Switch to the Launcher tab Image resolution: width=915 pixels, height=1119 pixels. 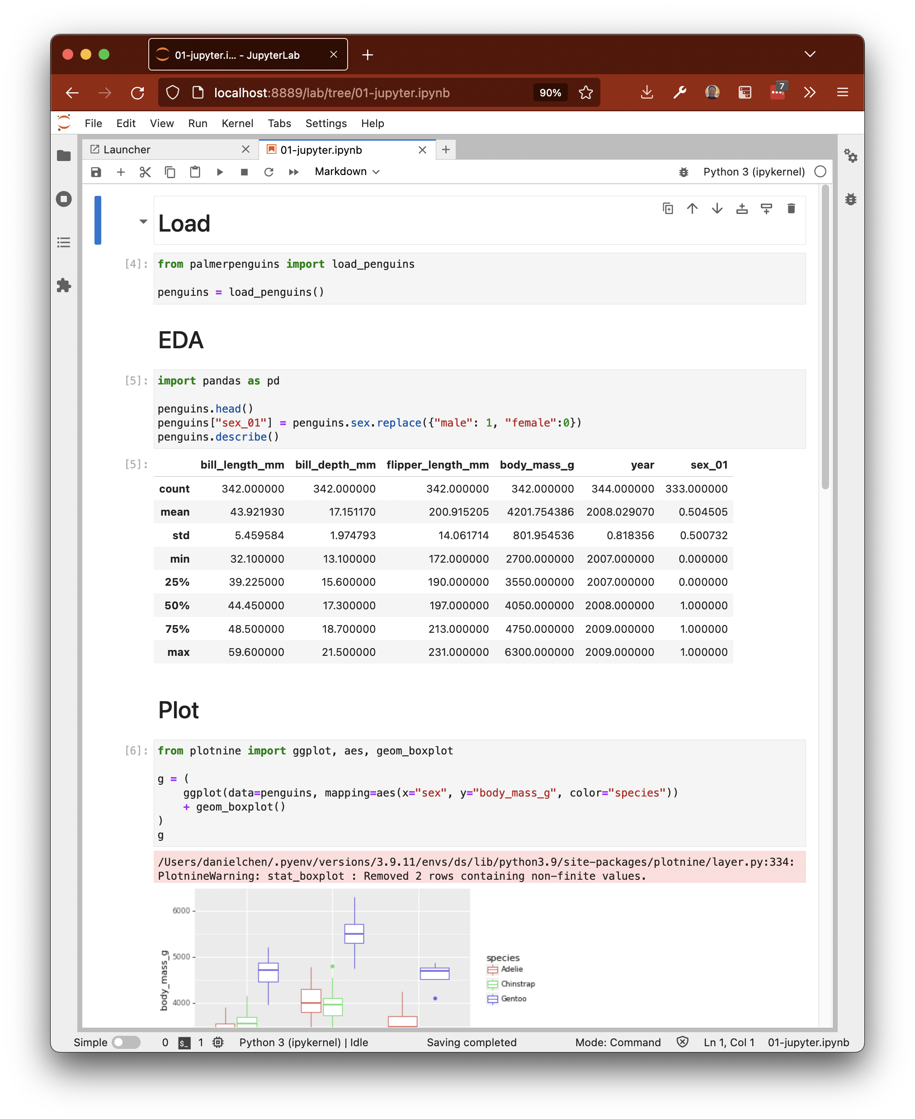point(127,150)
